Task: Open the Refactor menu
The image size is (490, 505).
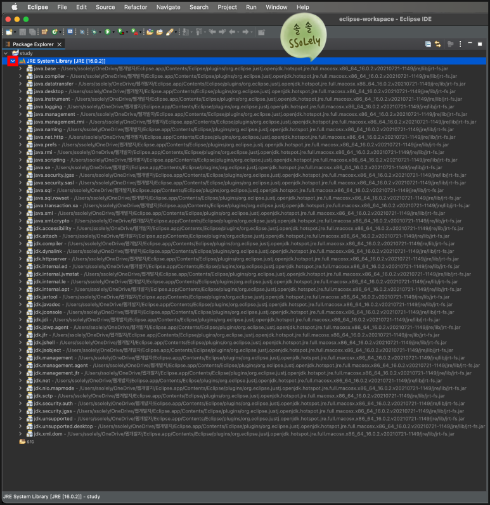Action: (136, 7)
